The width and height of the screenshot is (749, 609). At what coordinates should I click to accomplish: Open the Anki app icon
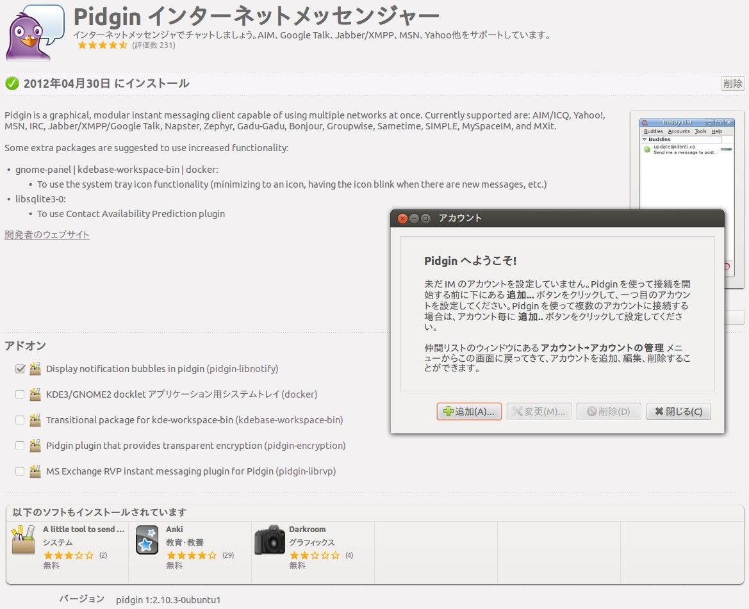147,540
